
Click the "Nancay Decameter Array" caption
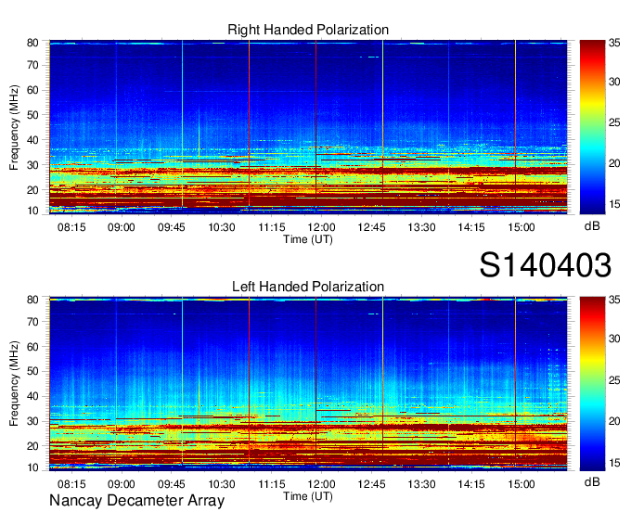[136, 501]
